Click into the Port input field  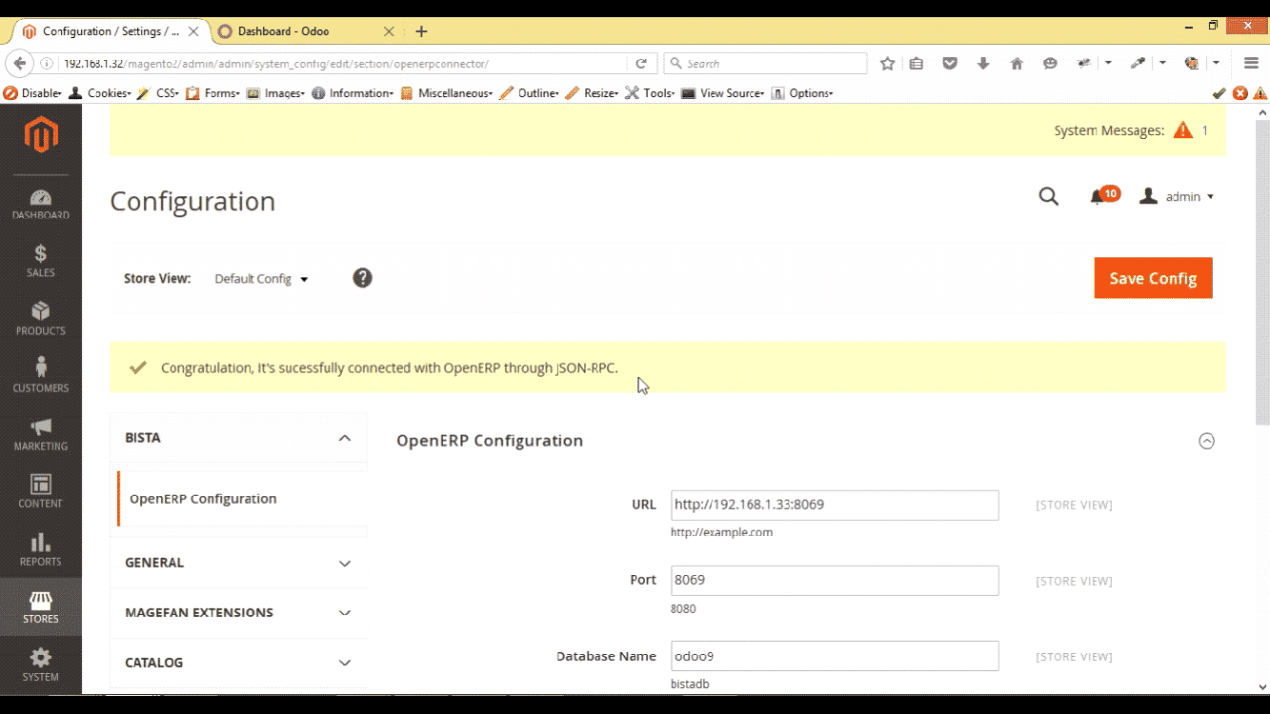[835, 580]
